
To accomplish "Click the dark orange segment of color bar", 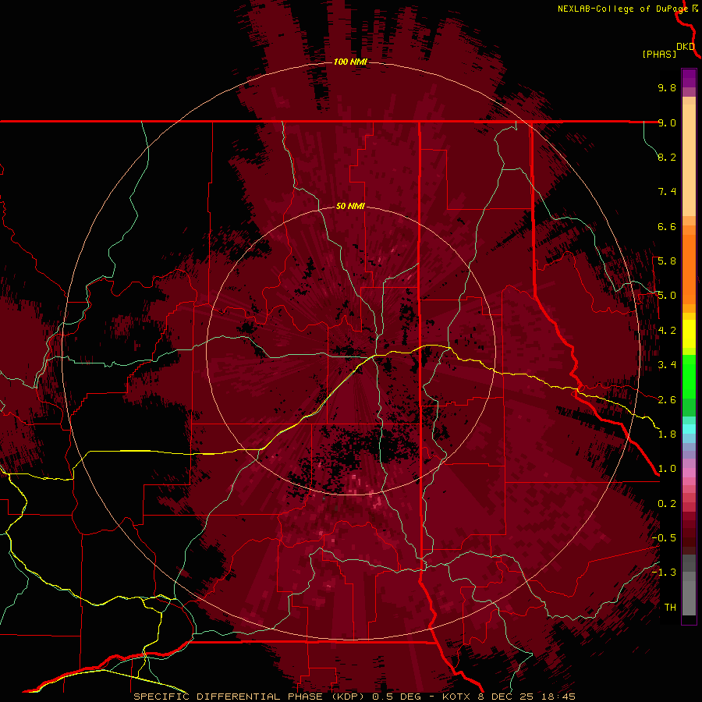I will click(689, 270).
